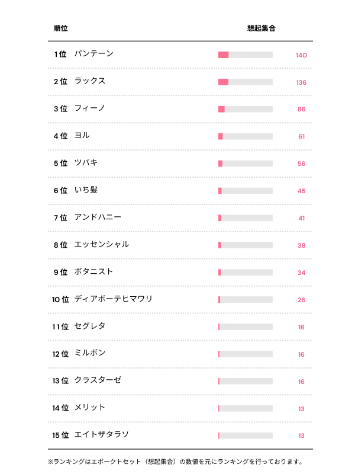Click the 想起集合 column header

[x=261, y=28]
